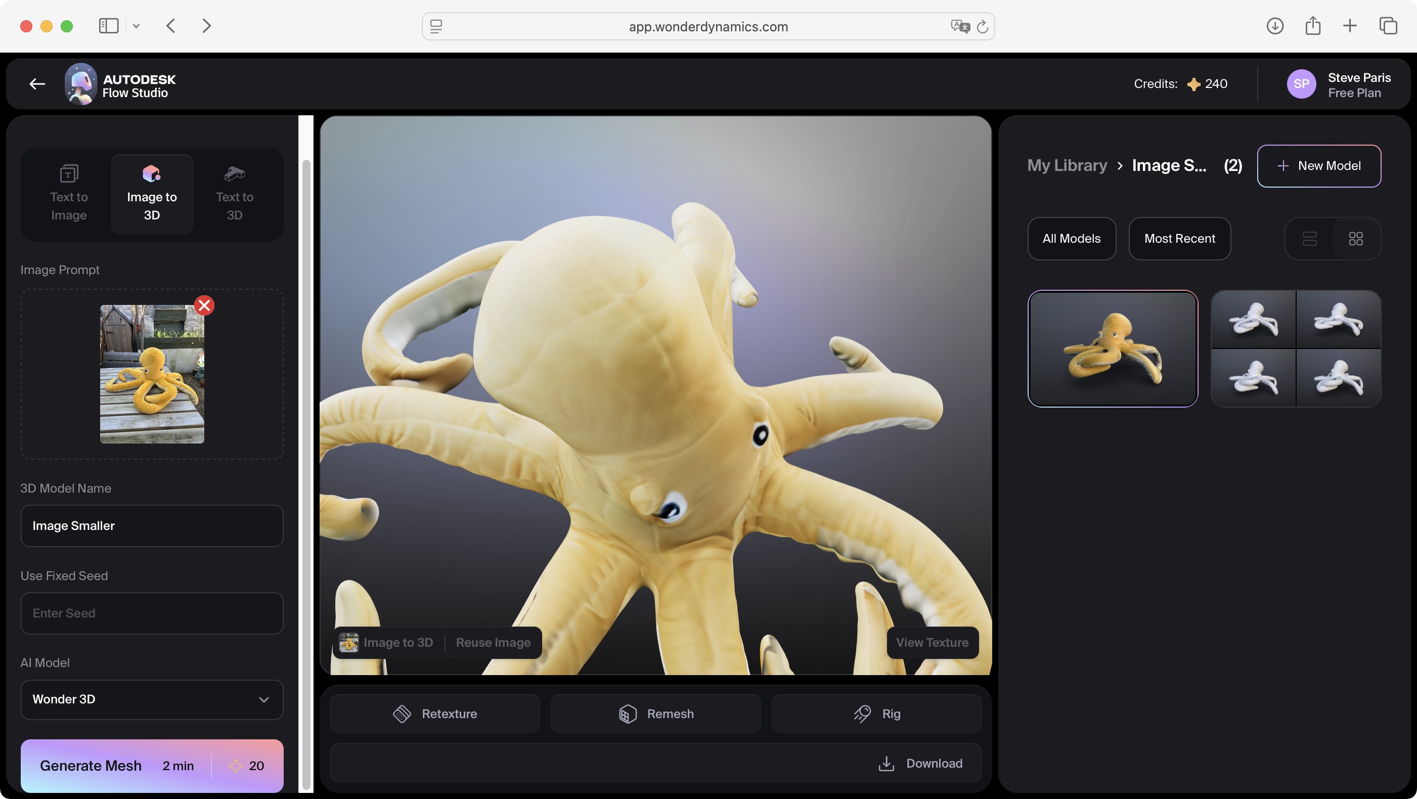Open the Image S... breadcrumb item
1417x799 pixels.
click(1168, 165)
